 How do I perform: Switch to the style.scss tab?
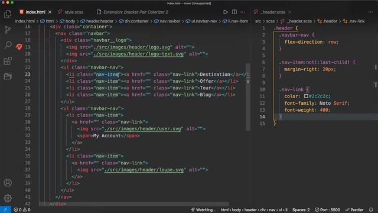(73, 12)
